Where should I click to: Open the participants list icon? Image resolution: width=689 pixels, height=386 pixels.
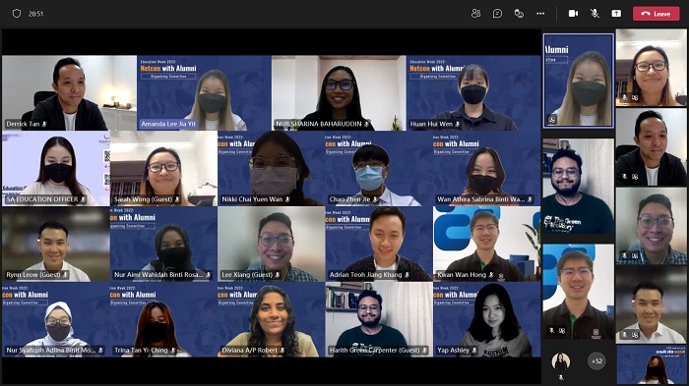475,14
